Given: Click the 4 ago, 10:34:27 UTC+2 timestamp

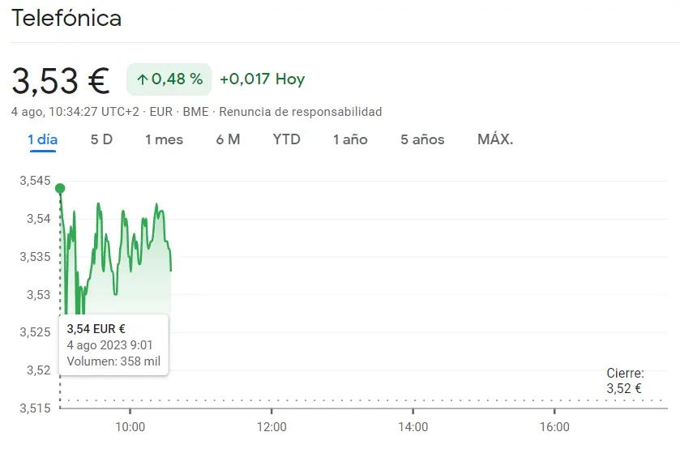Looking at the screenshot, I should 75,112.
